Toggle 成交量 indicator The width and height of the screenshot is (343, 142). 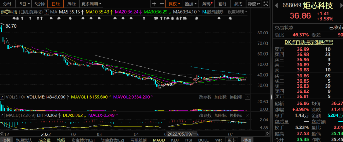pos(45,140)
